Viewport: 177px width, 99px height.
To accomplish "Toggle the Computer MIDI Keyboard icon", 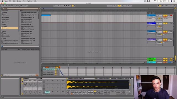I will click(160, 6).
